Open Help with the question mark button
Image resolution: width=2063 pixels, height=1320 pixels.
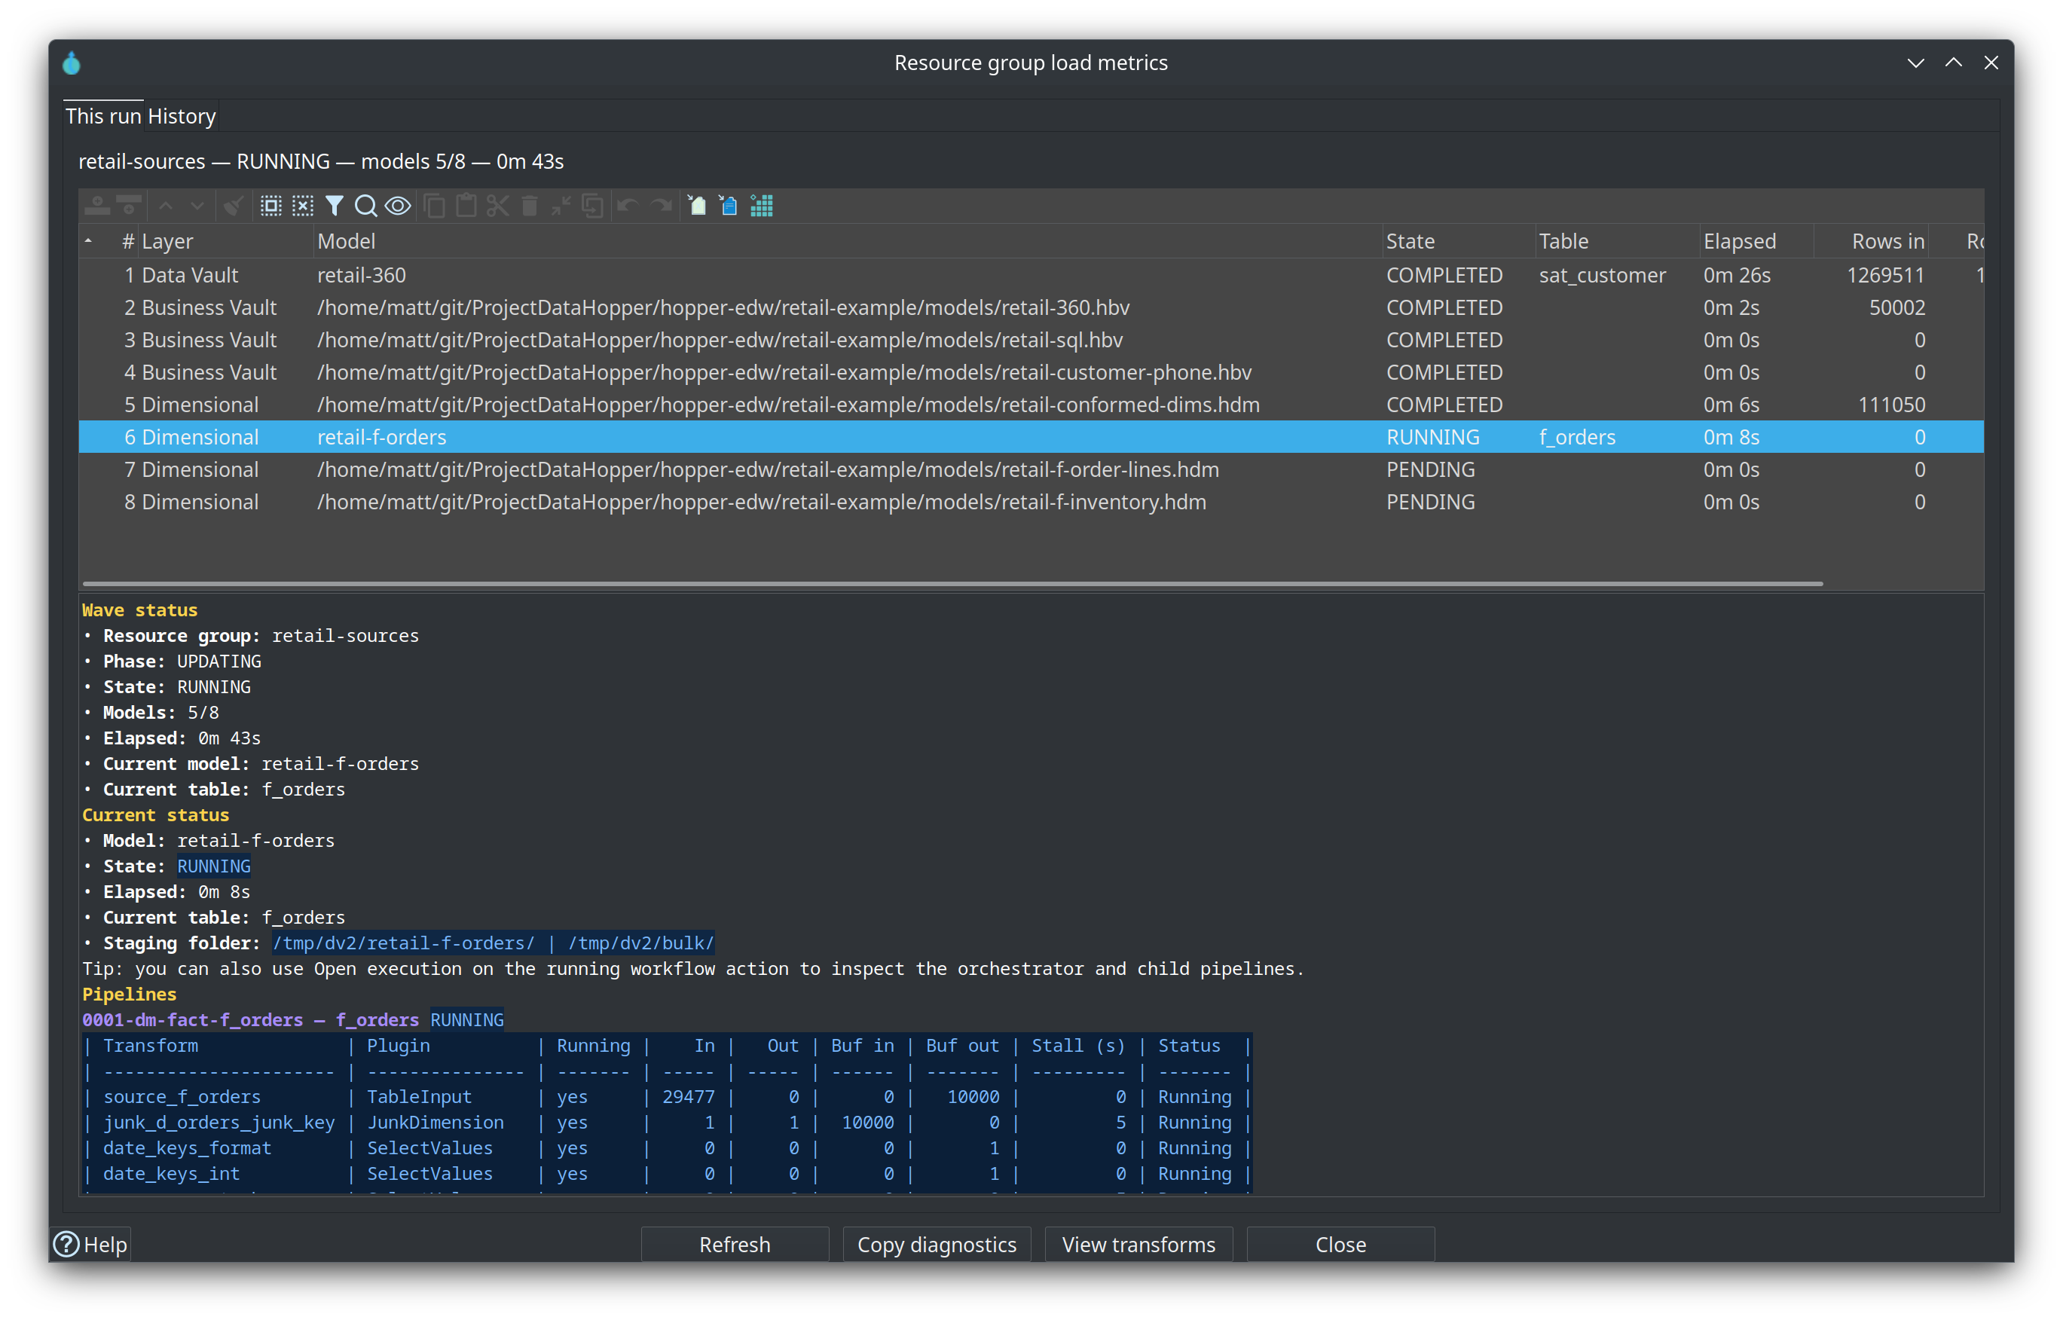pos(91,1244)
